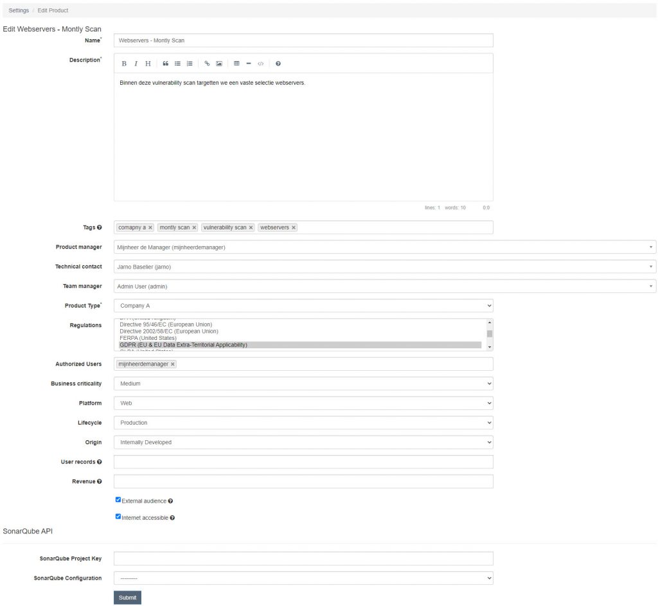
Task: Apply italic formatting in description editor
Action: (x=136, y=63)
